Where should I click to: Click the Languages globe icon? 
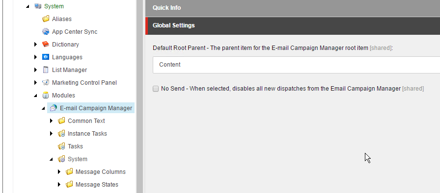(46, 57)
